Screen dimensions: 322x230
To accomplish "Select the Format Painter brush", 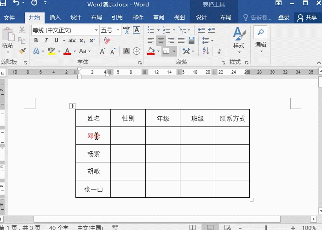I will pyautogui.click(x=22, y=51).
